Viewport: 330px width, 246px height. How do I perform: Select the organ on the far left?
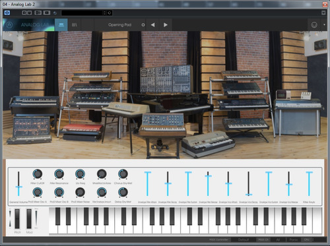[x=34, y=106]
